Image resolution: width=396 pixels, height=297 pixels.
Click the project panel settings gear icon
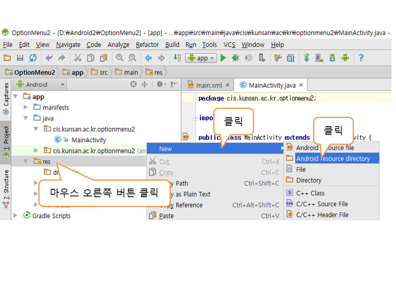[159, 85]
